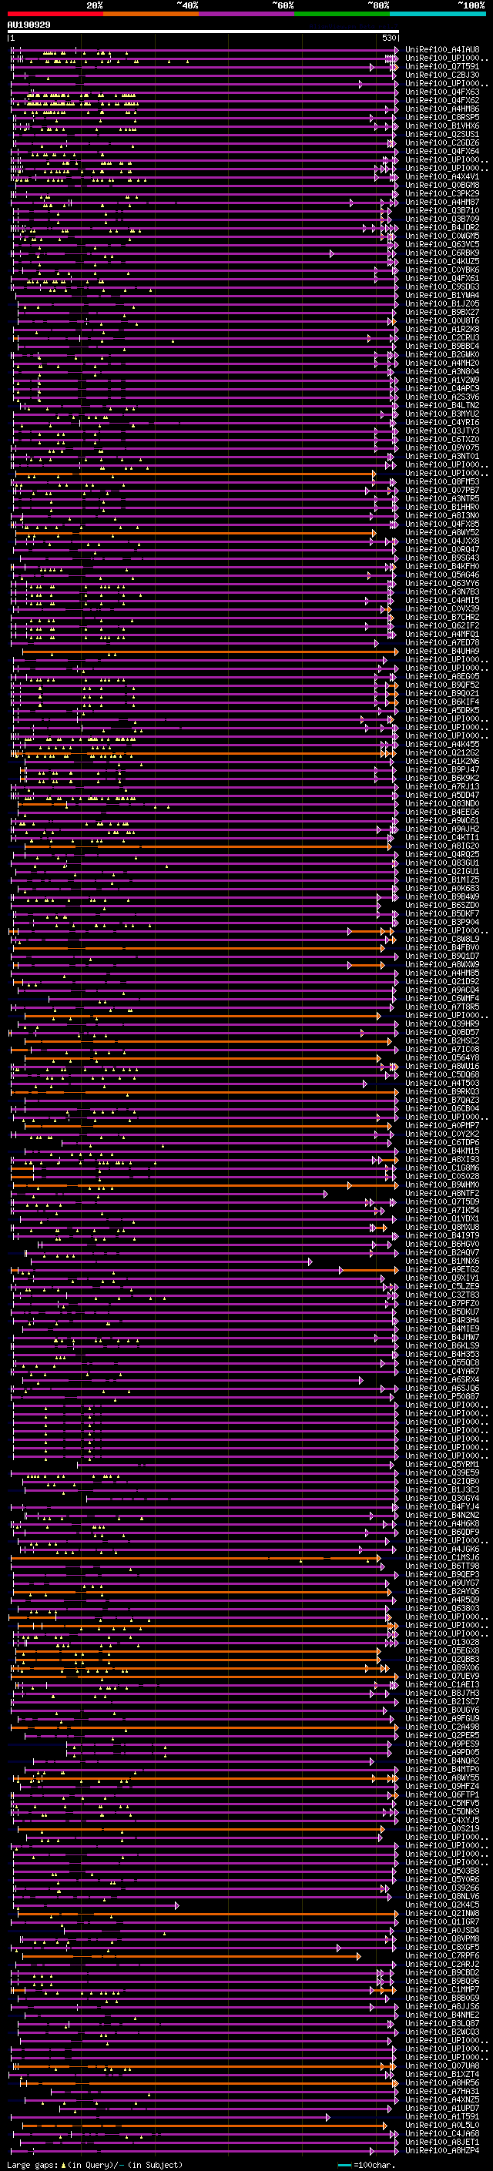Select the UniRef100_B1MNX6 label

(442, 1261)
